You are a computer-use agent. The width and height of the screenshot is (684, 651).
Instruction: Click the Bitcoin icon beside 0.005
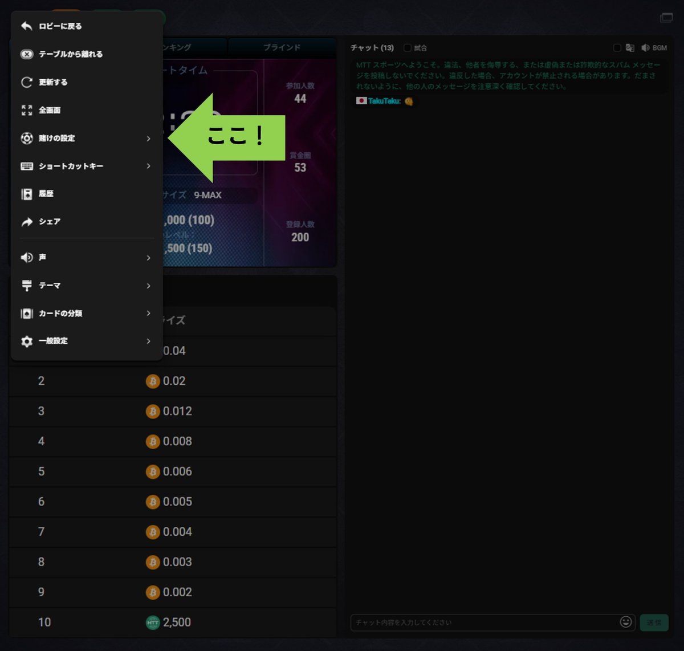153,502
